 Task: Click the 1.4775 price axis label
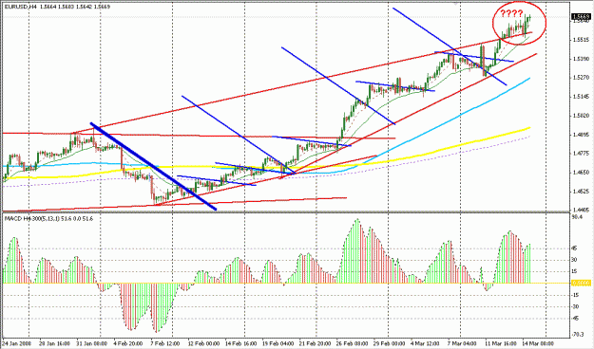tap(581, 153)
